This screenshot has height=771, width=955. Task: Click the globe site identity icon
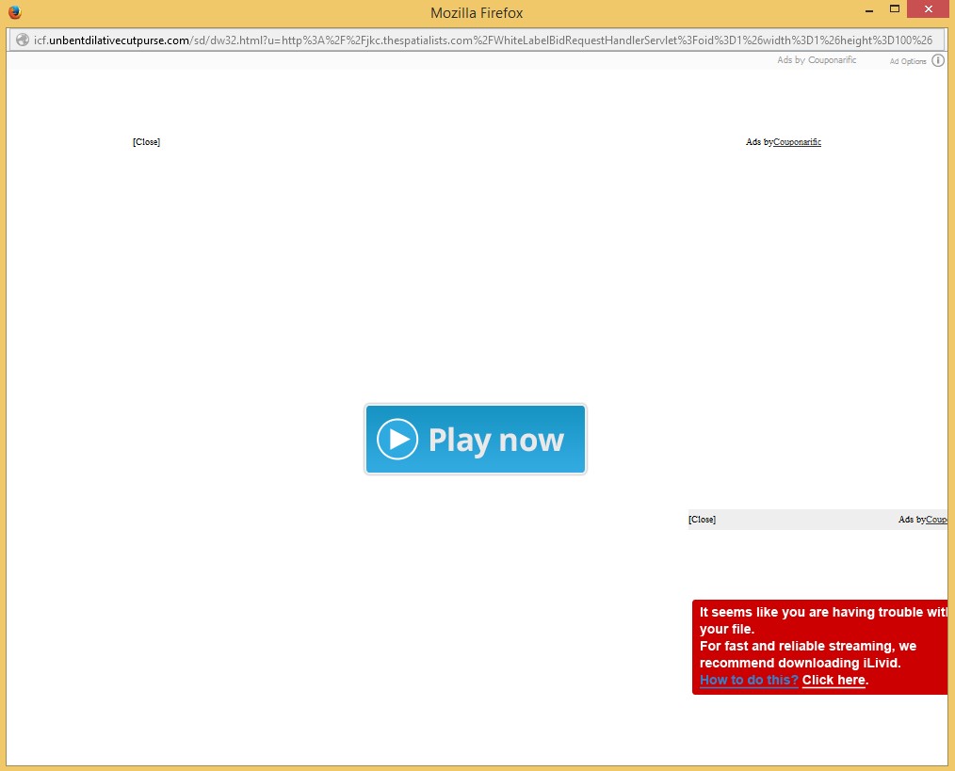click(x=23, y=40)
